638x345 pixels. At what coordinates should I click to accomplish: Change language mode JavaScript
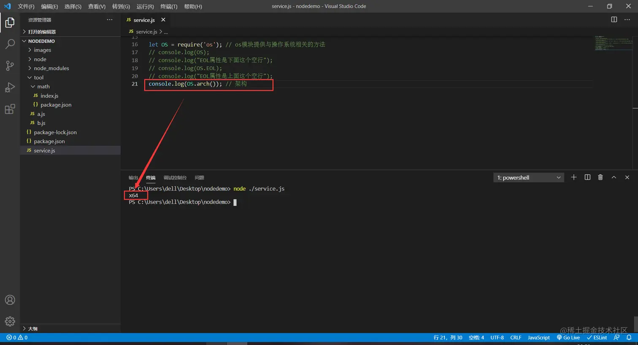539,337
